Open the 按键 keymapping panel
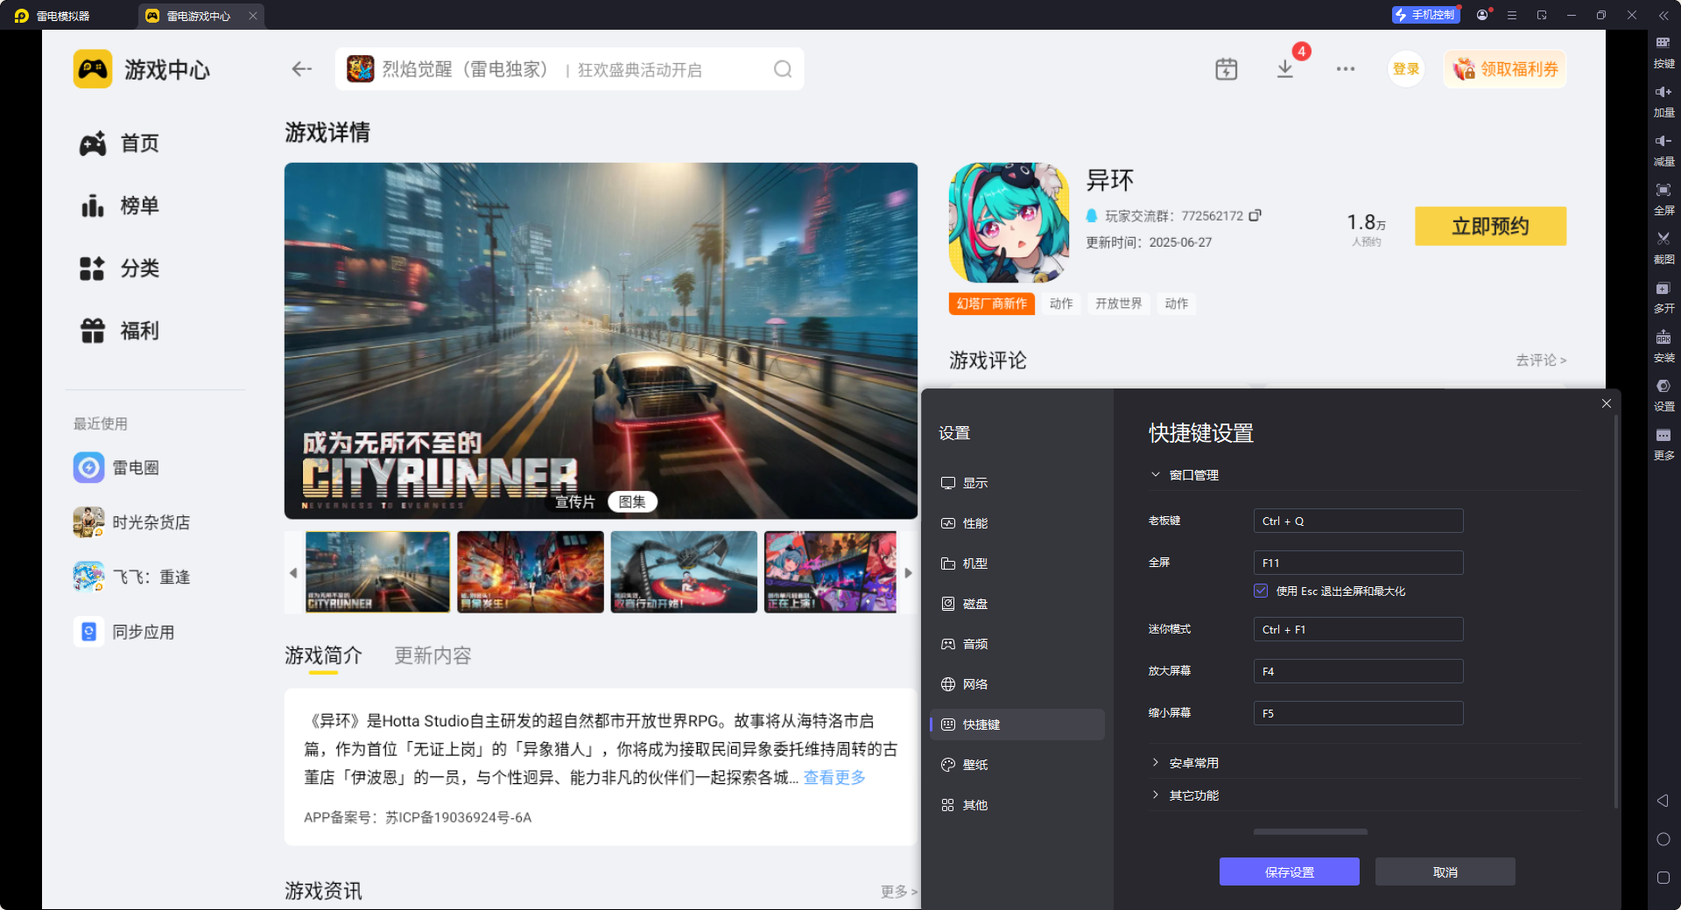1681x910 pixels. tap(1663, 52)
